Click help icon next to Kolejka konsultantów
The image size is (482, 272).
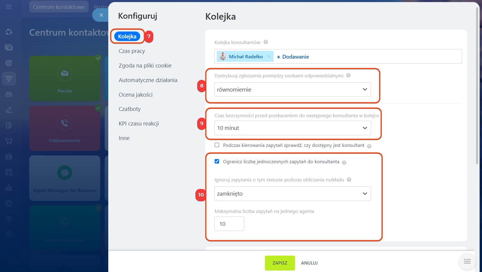(266, 42)
